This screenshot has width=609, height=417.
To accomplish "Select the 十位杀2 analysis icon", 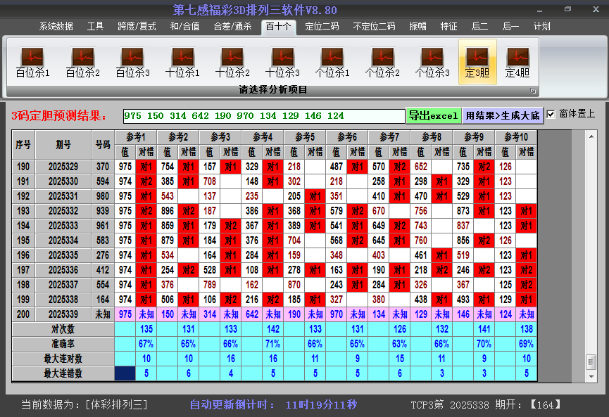I will (232, 60).
